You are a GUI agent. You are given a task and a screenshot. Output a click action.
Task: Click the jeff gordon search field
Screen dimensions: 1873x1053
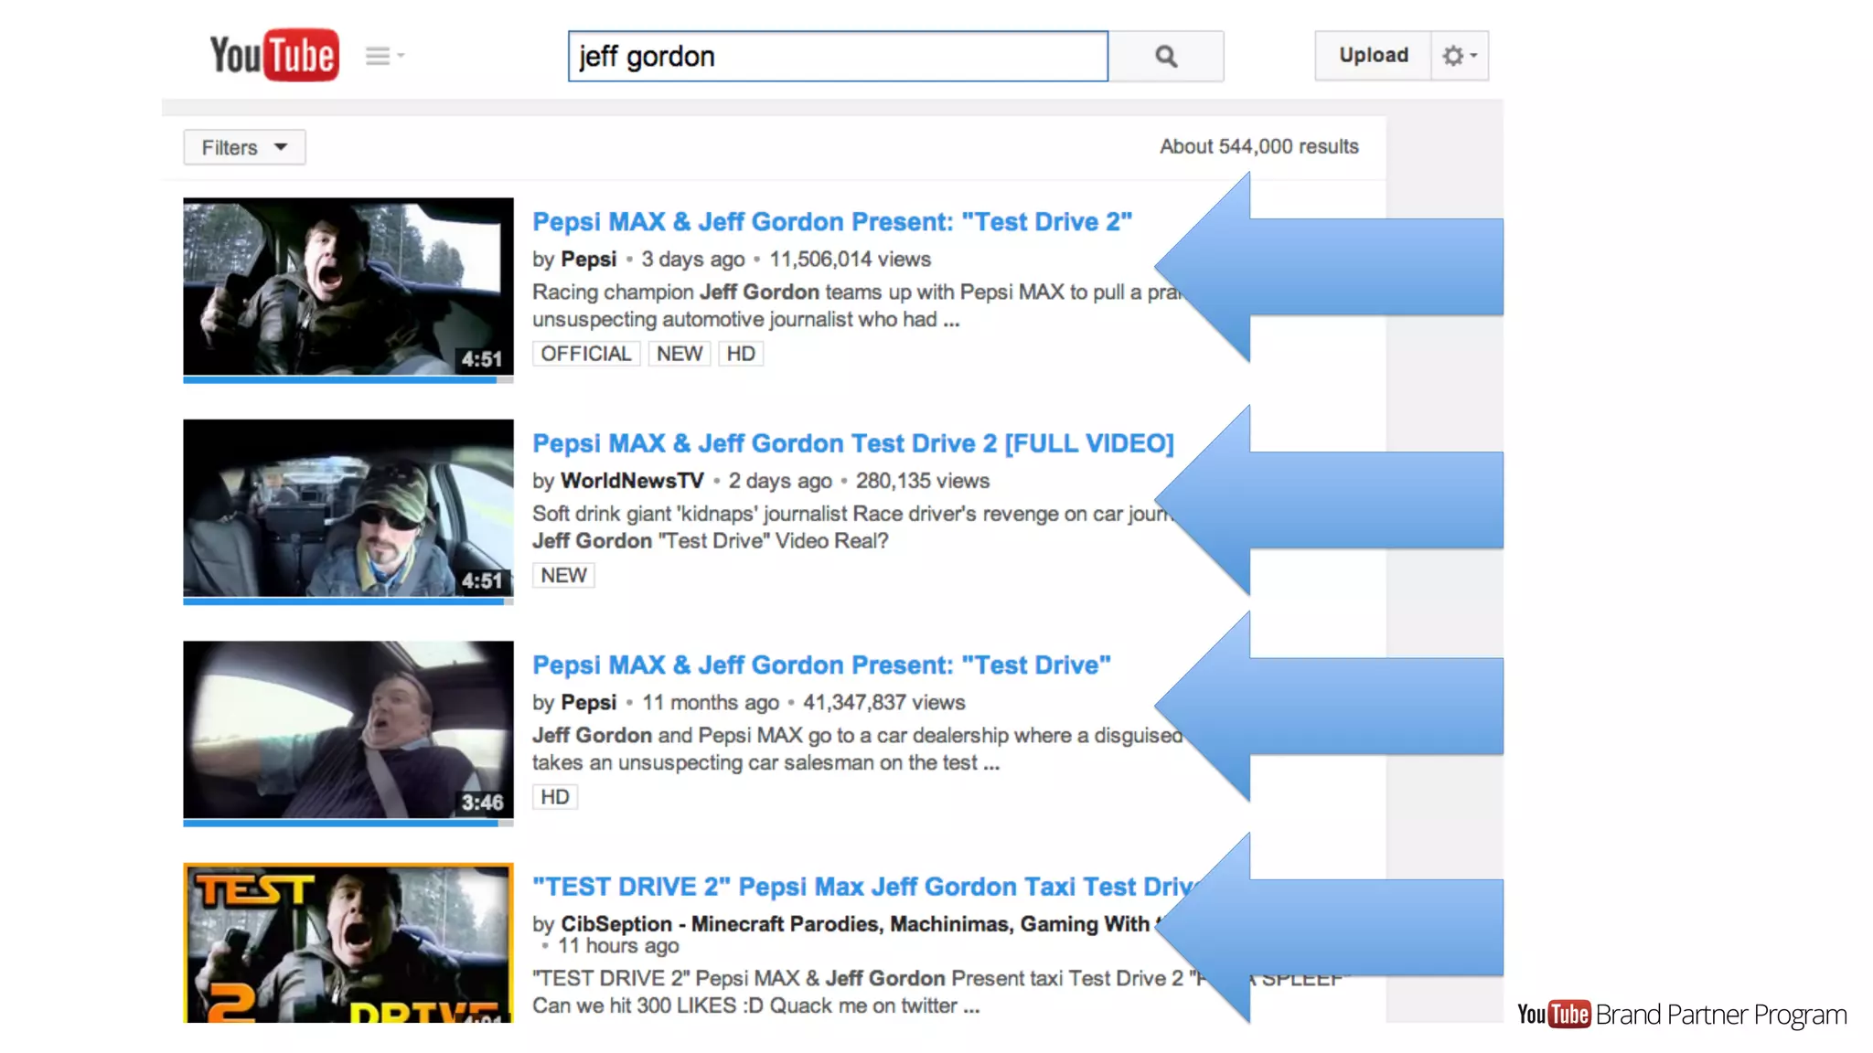click(837, 57)
